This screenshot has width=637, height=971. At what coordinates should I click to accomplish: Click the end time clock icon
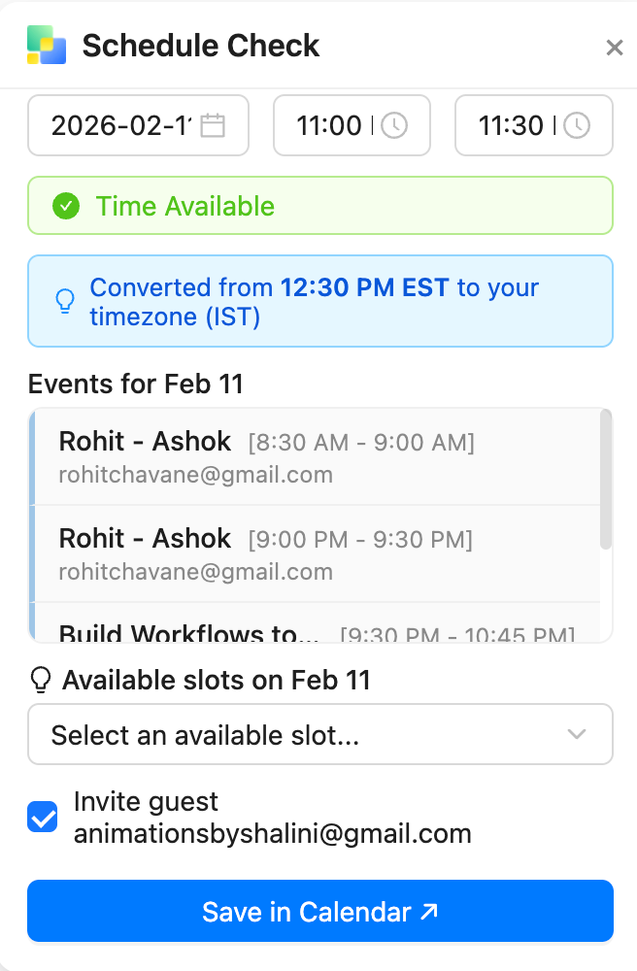tap(577, 125)
